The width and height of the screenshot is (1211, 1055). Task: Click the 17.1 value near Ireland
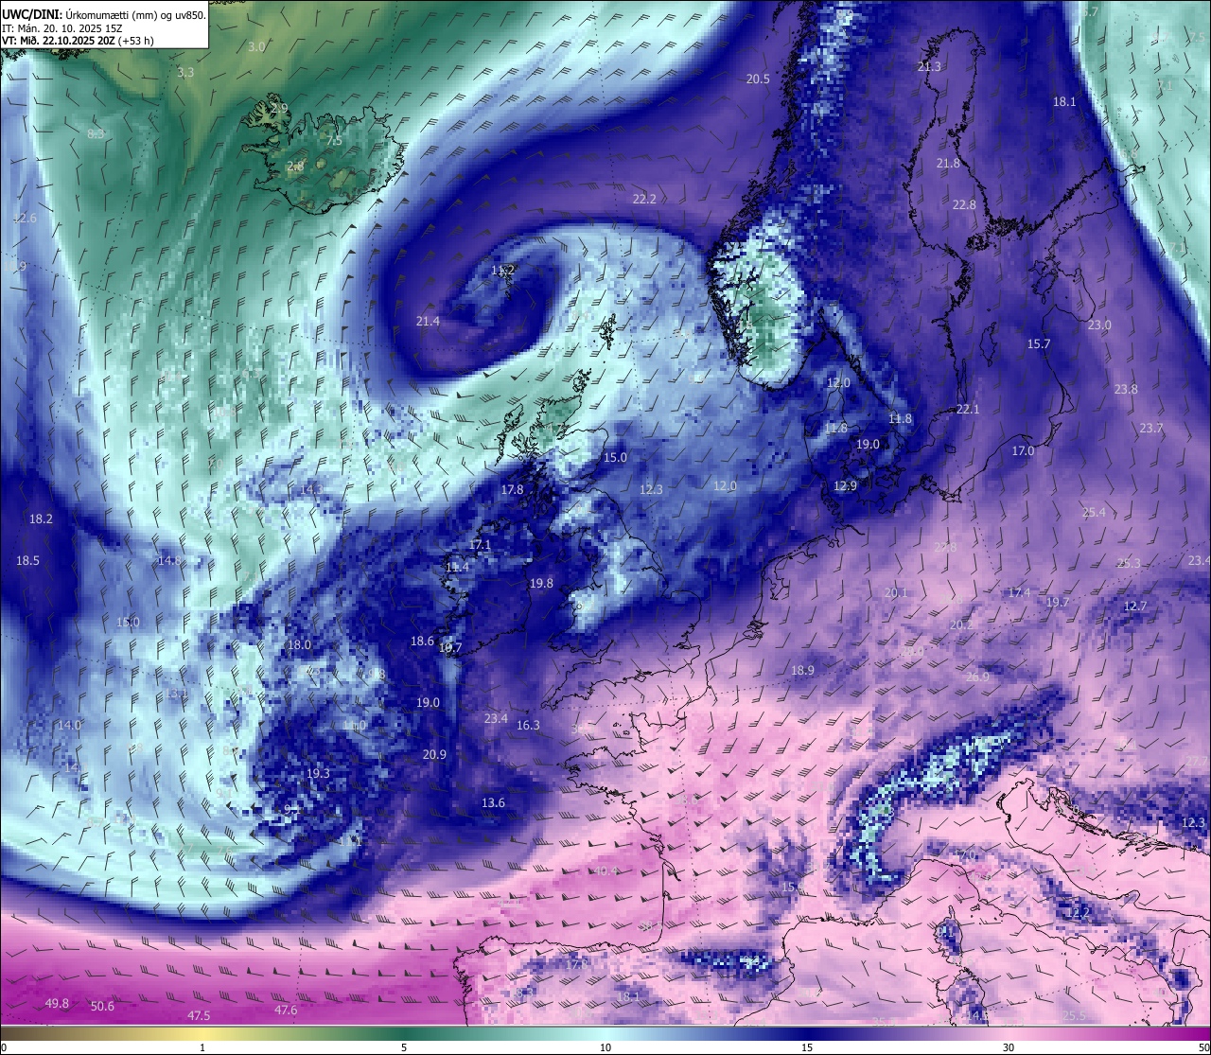click(480, 544)
